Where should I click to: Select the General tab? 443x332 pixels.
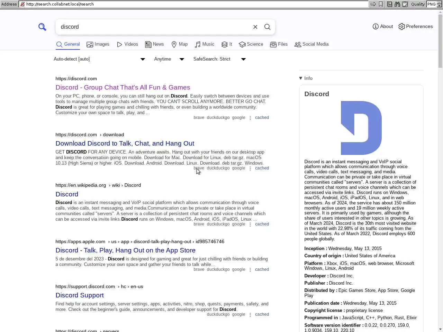pos(68,44)
